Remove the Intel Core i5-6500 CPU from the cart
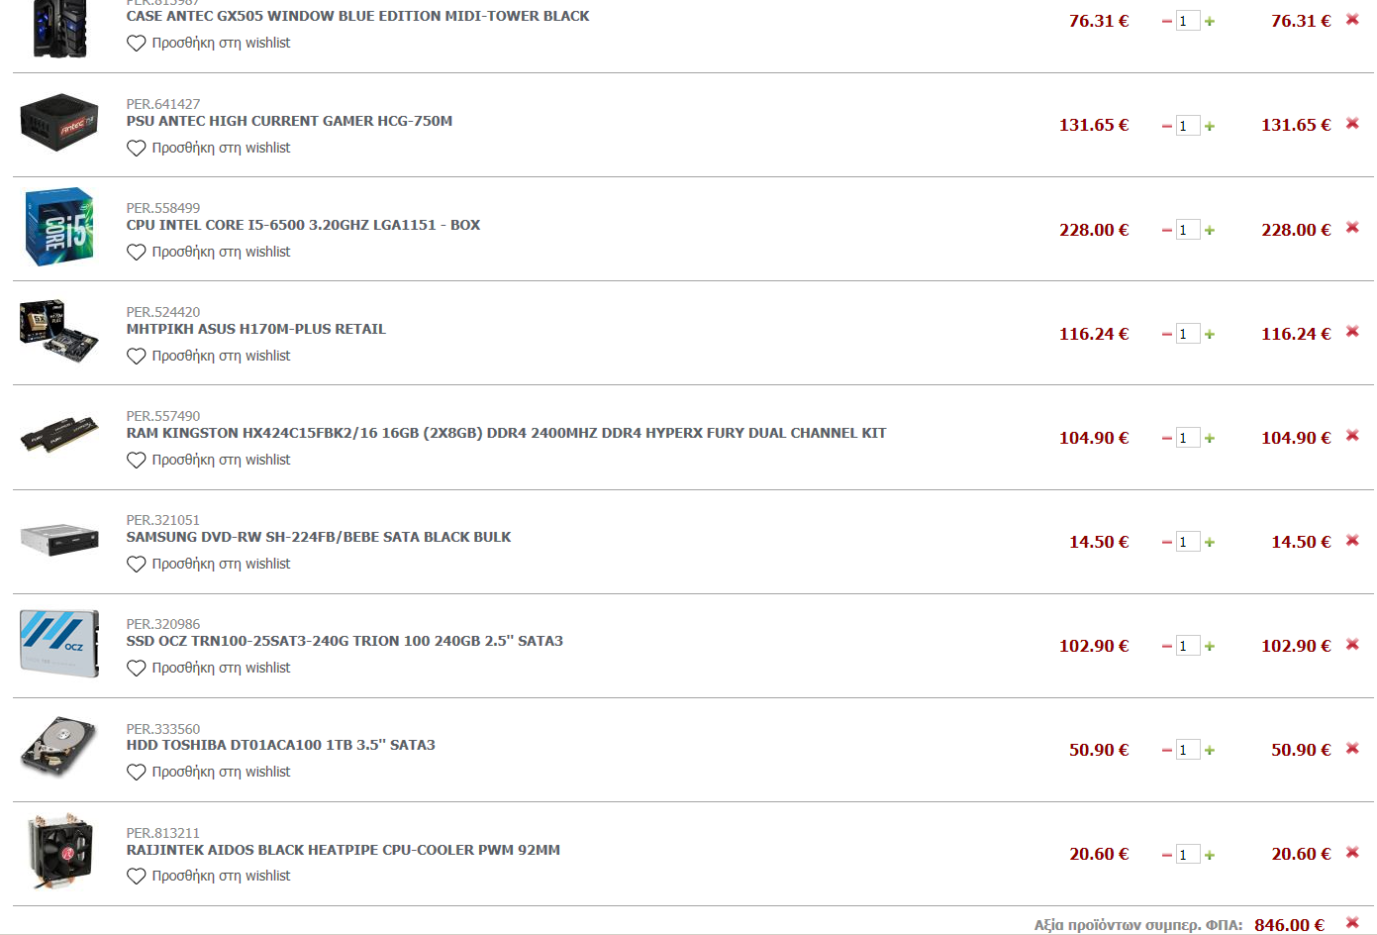Screen dimensions: 1377x935 [1352, 228]
